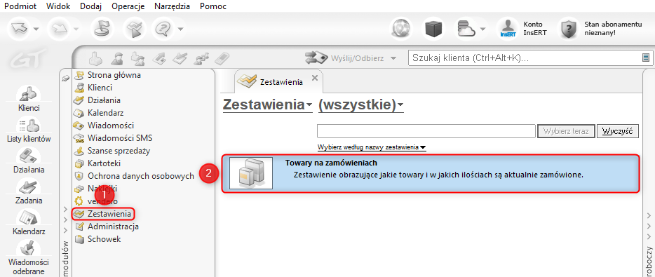Open Listy klientów shortcut
655x277 pixels.
[x=29, y=130]
